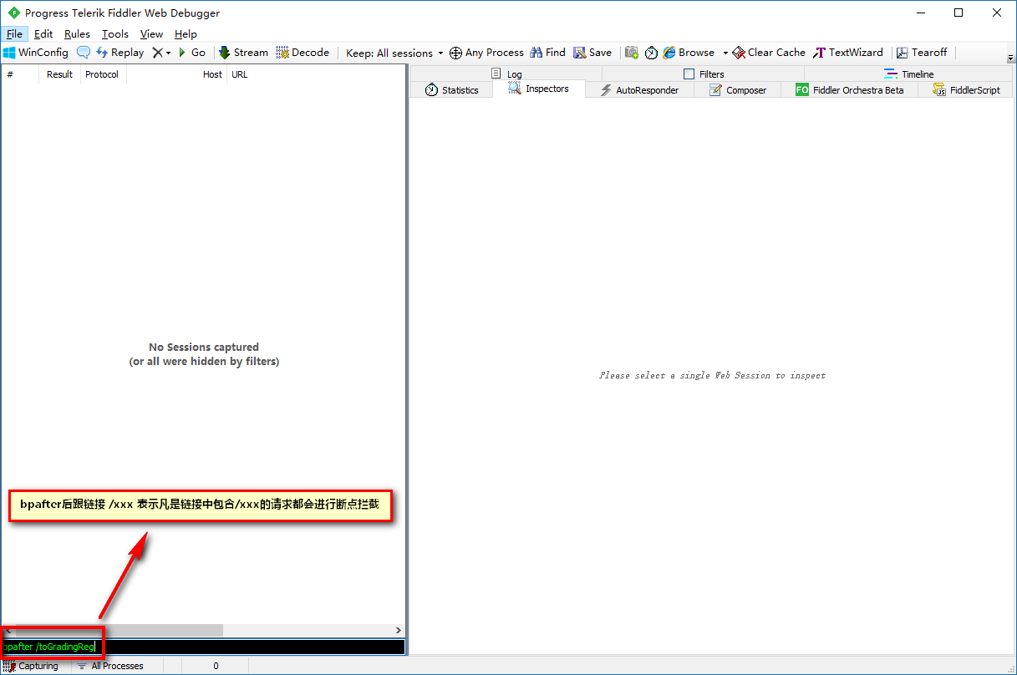Viewport: 1017px width, 675px height.
Task: Switch to the Filters tab
Action: 704,74
